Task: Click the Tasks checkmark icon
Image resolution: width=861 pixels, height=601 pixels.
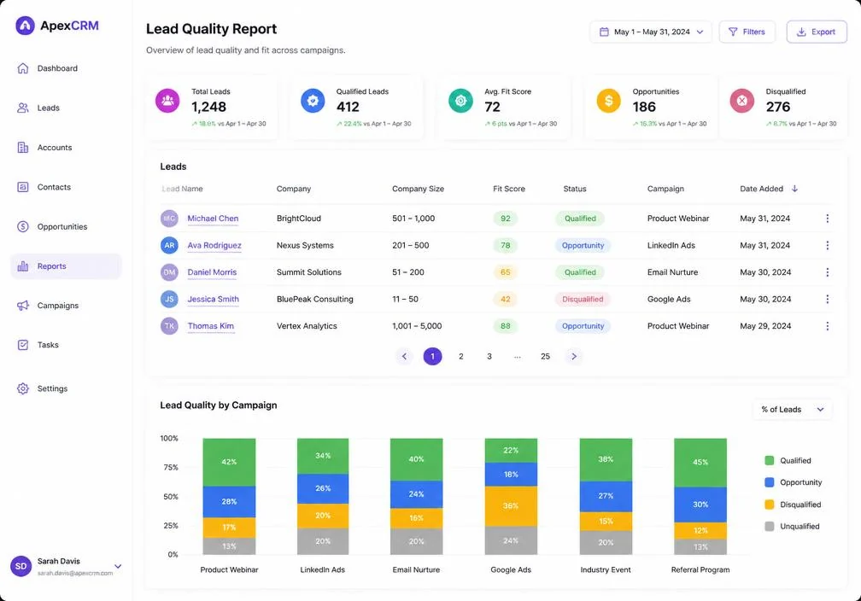Action: pyautogui.click(x=22, y=345)
